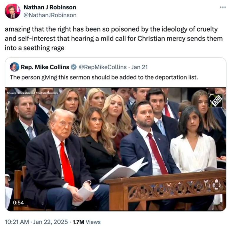Image resolution: width=228 pixels, height=228 pixels.
Task: Play the embedded sermon video
Action: pyautogui.click(x=115, y=149)
